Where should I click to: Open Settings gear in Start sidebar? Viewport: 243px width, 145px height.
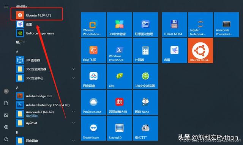[x=6, y=127]
